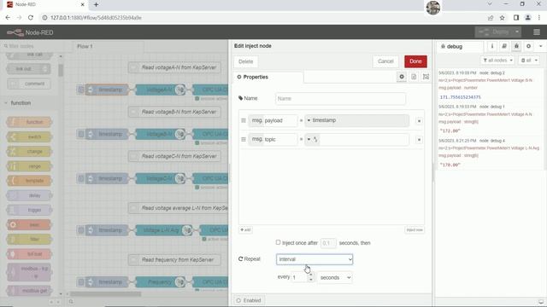Open the node properties gear icon

tap(402, 77)
